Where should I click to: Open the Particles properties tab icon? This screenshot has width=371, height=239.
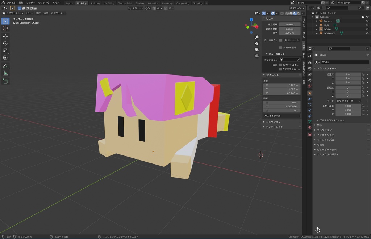(x=310, y=104)
